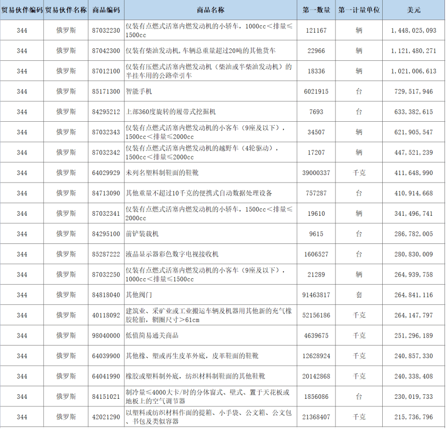Click the unit 套 in the 其他阀门 row
446x429 pixels.
[x=359, y=295]
